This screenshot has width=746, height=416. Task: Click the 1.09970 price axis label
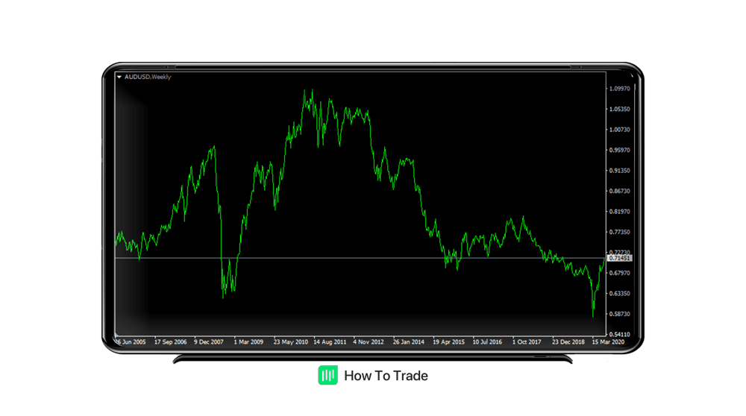(620, 89)
